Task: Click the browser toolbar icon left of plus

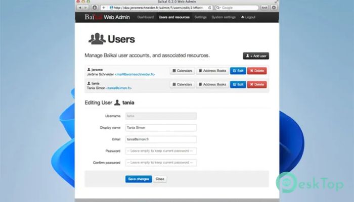Action: pos(95,8)
